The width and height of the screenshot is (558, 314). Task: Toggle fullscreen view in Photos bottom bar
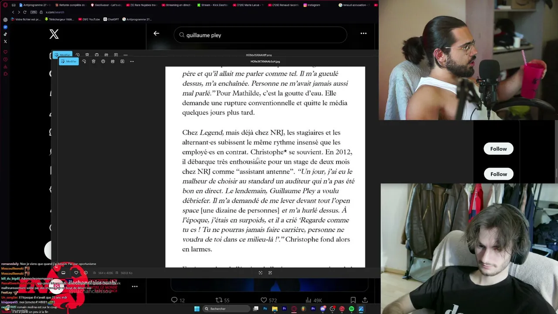tap(270, 273)
